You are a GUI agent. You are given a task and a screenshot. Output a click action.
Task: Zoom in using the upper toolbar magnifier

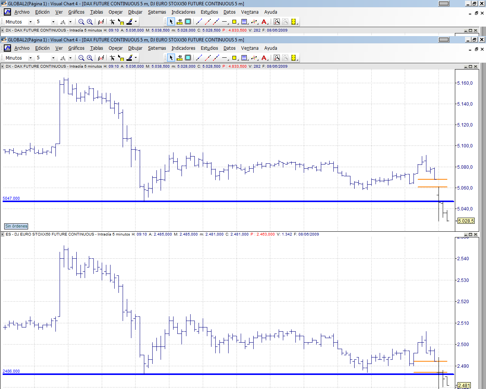[x=90, y=22]
